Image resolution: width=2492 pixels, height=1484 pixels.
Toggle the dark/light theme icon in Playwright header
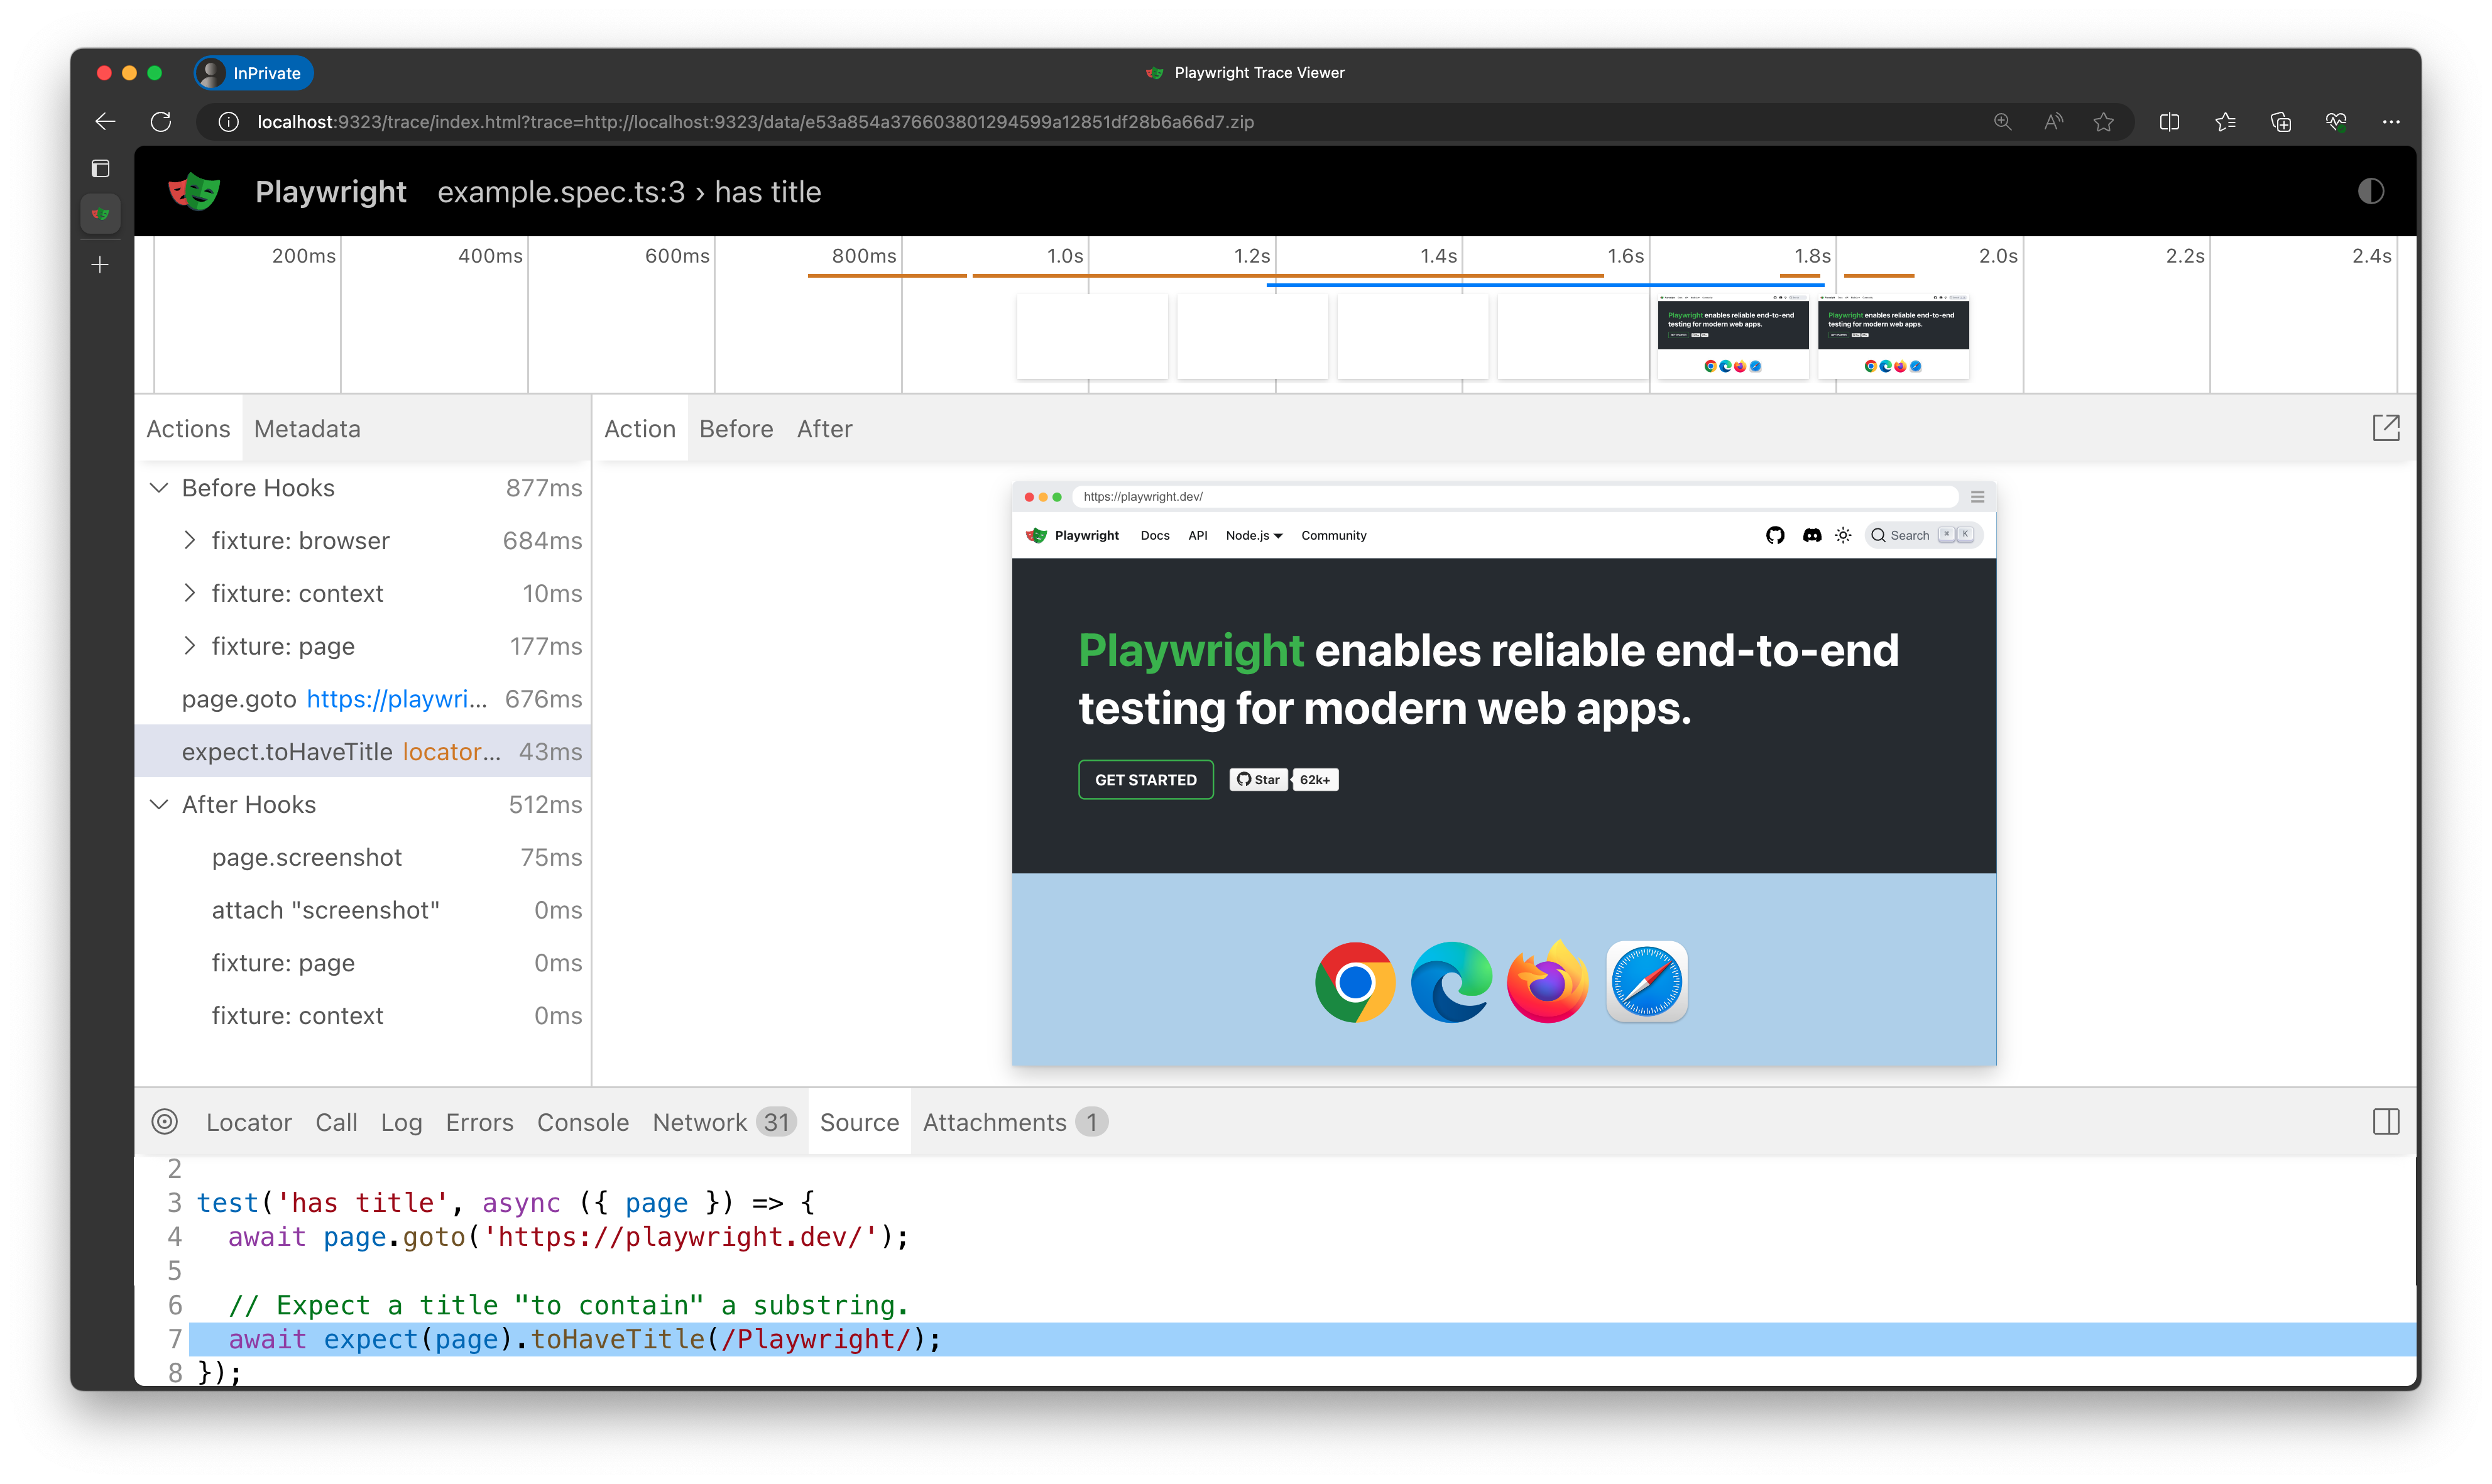point(2370,191)
